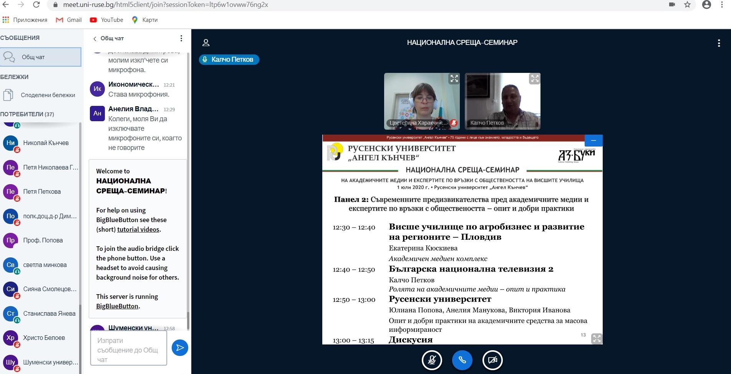Image resolution: width=731 pixels, height=374 pixels.
Task: Open the tutorial videos link
Action: click(138, 229)
